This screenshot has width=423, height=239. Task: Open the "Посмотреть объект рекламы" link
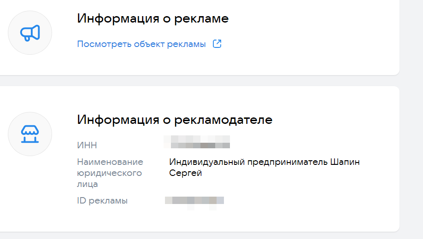coord(141,44)
